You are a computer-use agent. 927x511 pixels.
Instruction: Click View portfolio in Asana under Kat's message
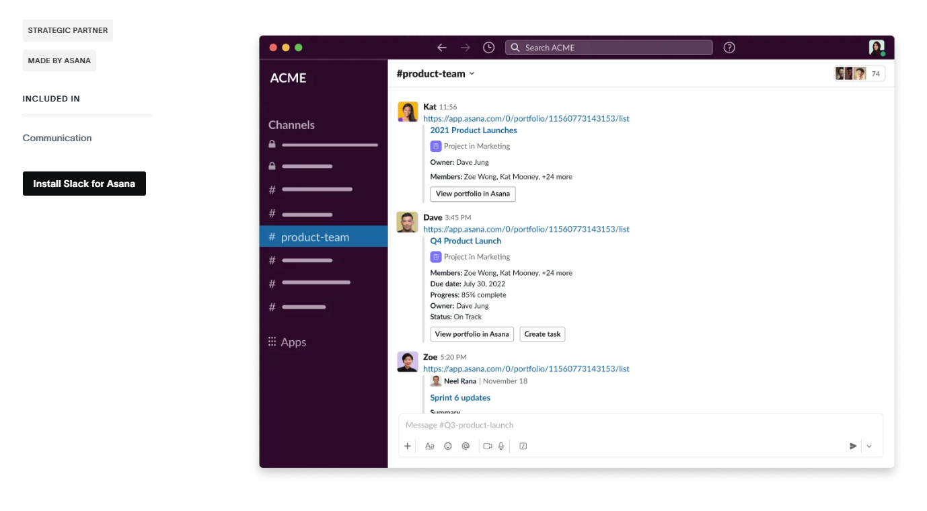[x=473, y=194]
